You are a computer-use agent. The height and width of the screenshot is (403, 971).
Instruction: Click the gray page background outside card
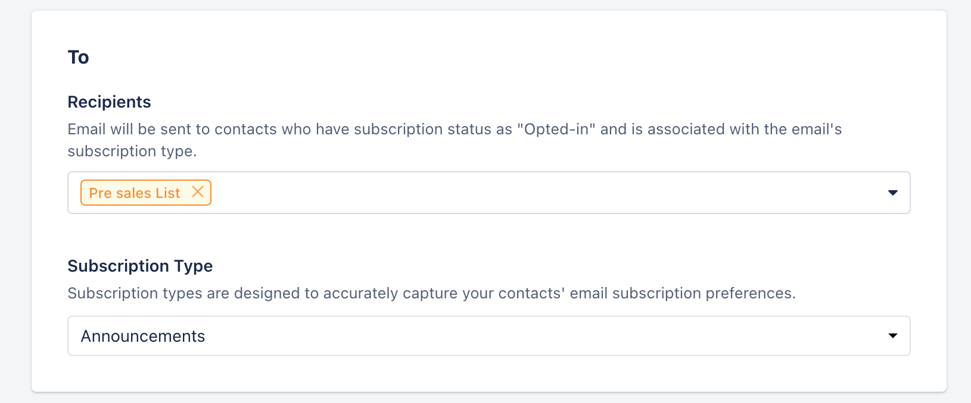pos(15,202)
